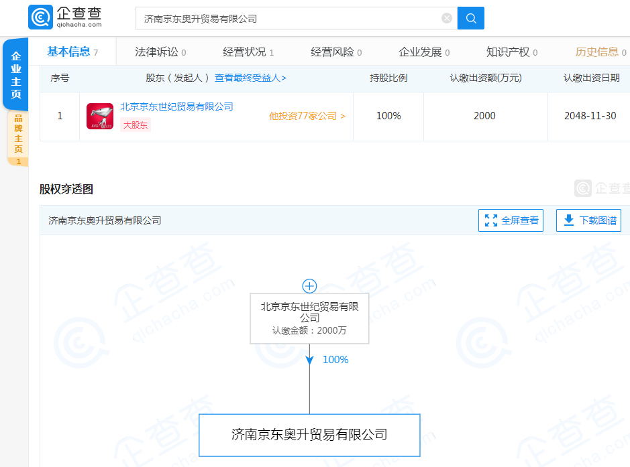The image size is (630, 467).
Task: Toggle the shareholder row number 1
Action: [59, 115]
